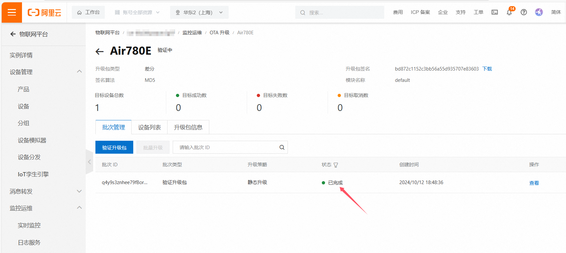Screen dimensions: 566x253
Task: Collapse the sidebar with the handle
Action: coord(89,162)
